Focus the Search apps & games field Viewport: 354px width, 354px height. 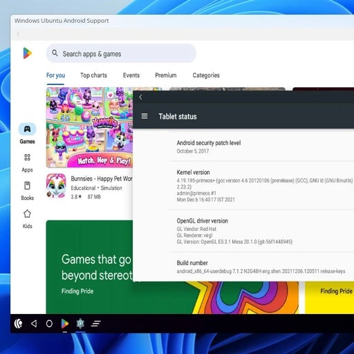coord(121,53)
